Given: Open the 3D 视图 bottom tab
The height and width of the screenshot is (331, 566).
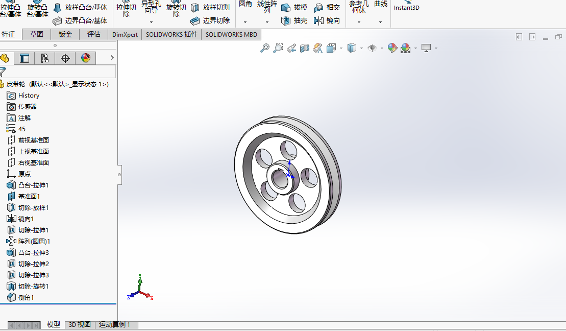Looking at the screenshot, I should coord(80,324).
